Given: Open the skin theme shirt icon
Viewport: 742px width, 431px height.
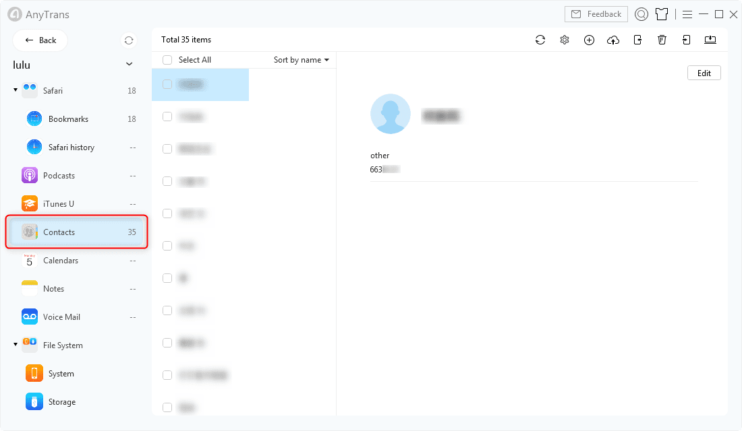Looking at the screenshot, I should 662,14.
